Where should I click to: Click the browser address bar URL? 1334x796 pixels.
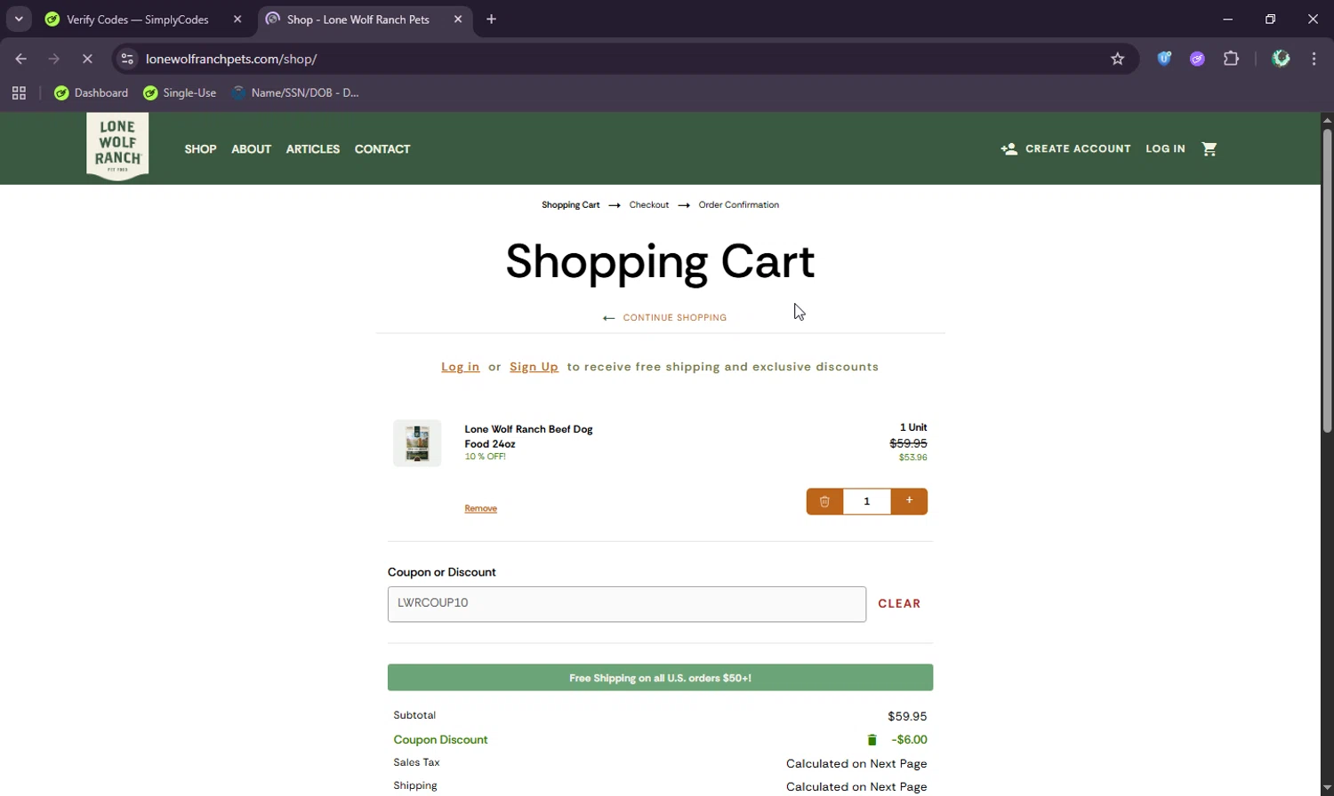click(x=231, y=59)
